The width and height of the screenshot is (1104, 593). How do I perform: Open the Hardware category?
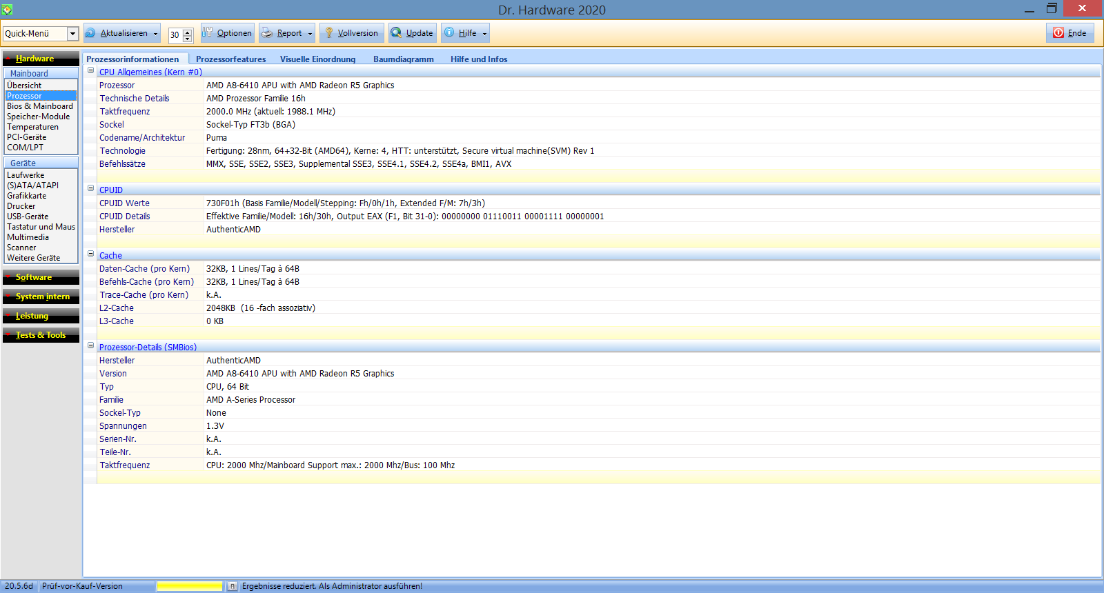click(x=41, y=59)
